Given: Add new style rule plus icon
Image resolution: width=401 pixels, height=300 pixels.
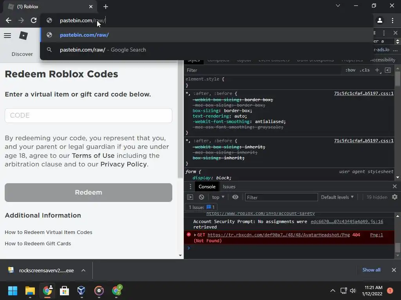Looking at the screenshot, I should [377, 70].
